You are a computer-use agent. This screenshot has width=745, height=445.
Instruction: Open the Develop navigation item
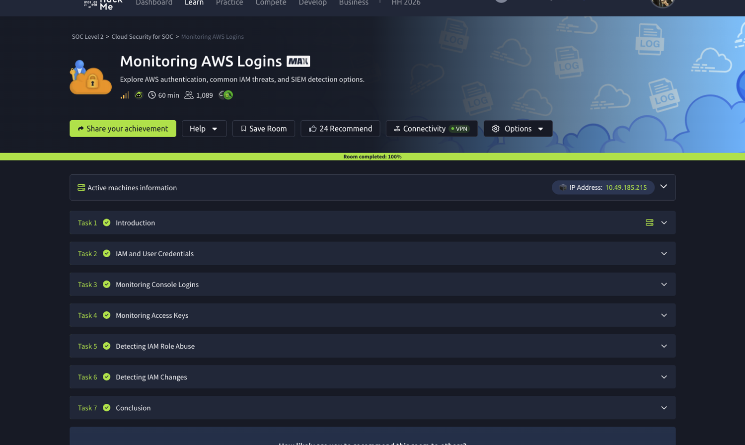click(312, 2)
